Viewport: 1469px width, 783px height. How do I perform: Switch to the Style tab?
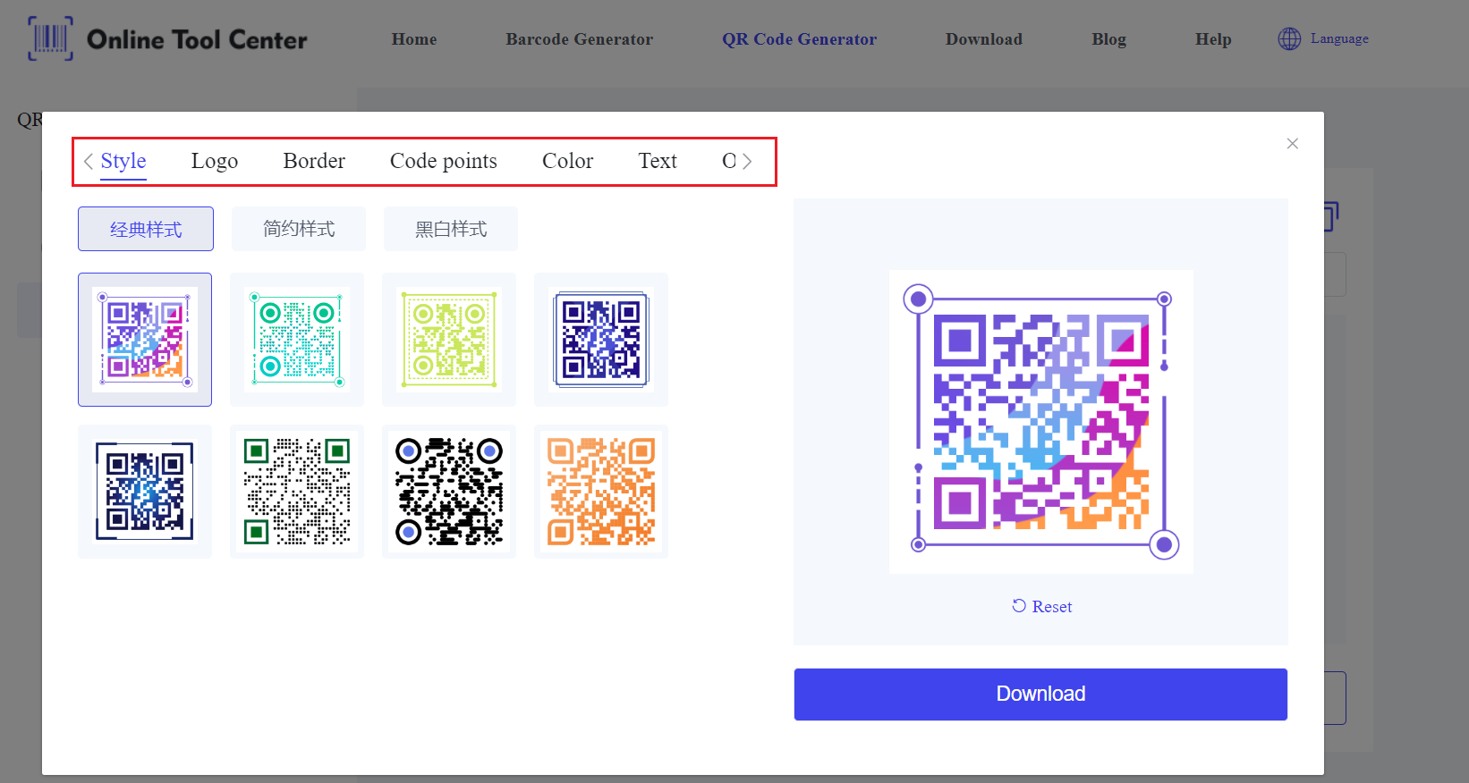123,161
